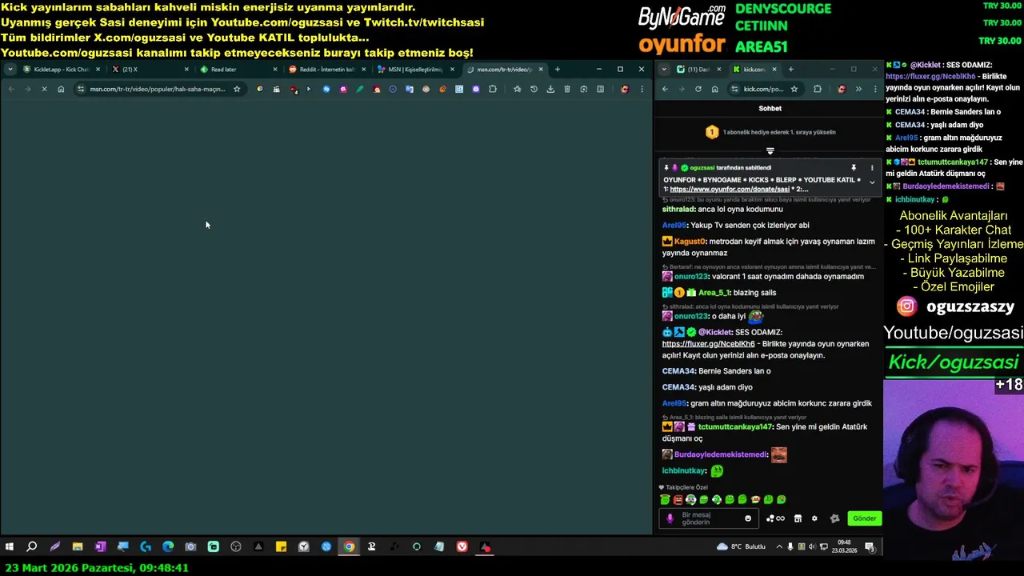Open the Chrome menu in the Kick window
Viewport: 1024px width, 576px height.
874,89
